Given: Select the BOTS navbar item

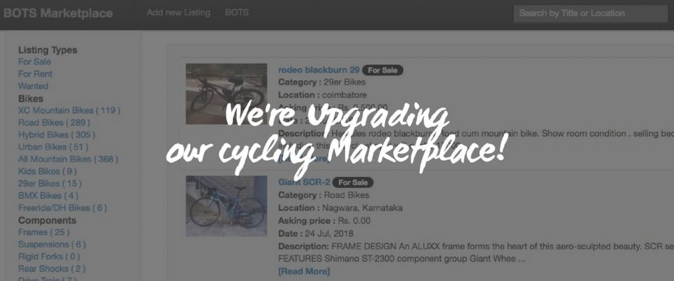Looking at the screenshot, I should coord(237,13).
